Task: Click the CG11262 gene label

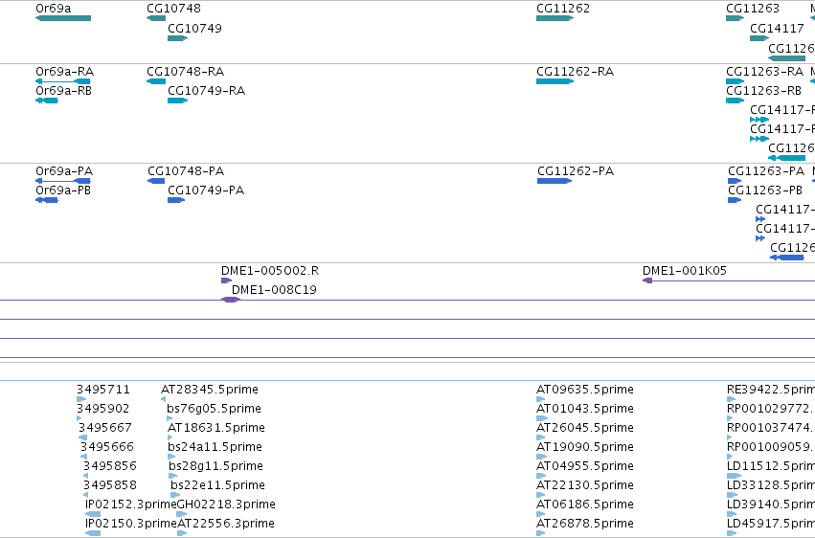Action: point(563,9)
